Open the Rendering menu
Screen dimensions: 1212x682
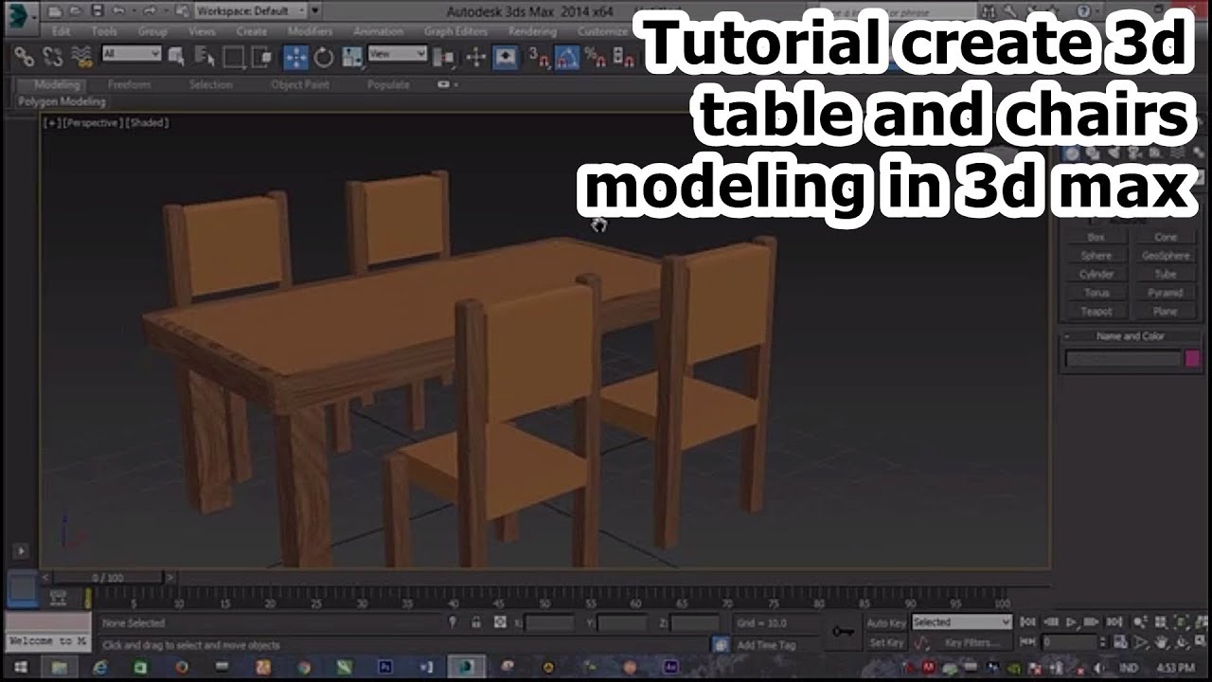coord(532,31)
